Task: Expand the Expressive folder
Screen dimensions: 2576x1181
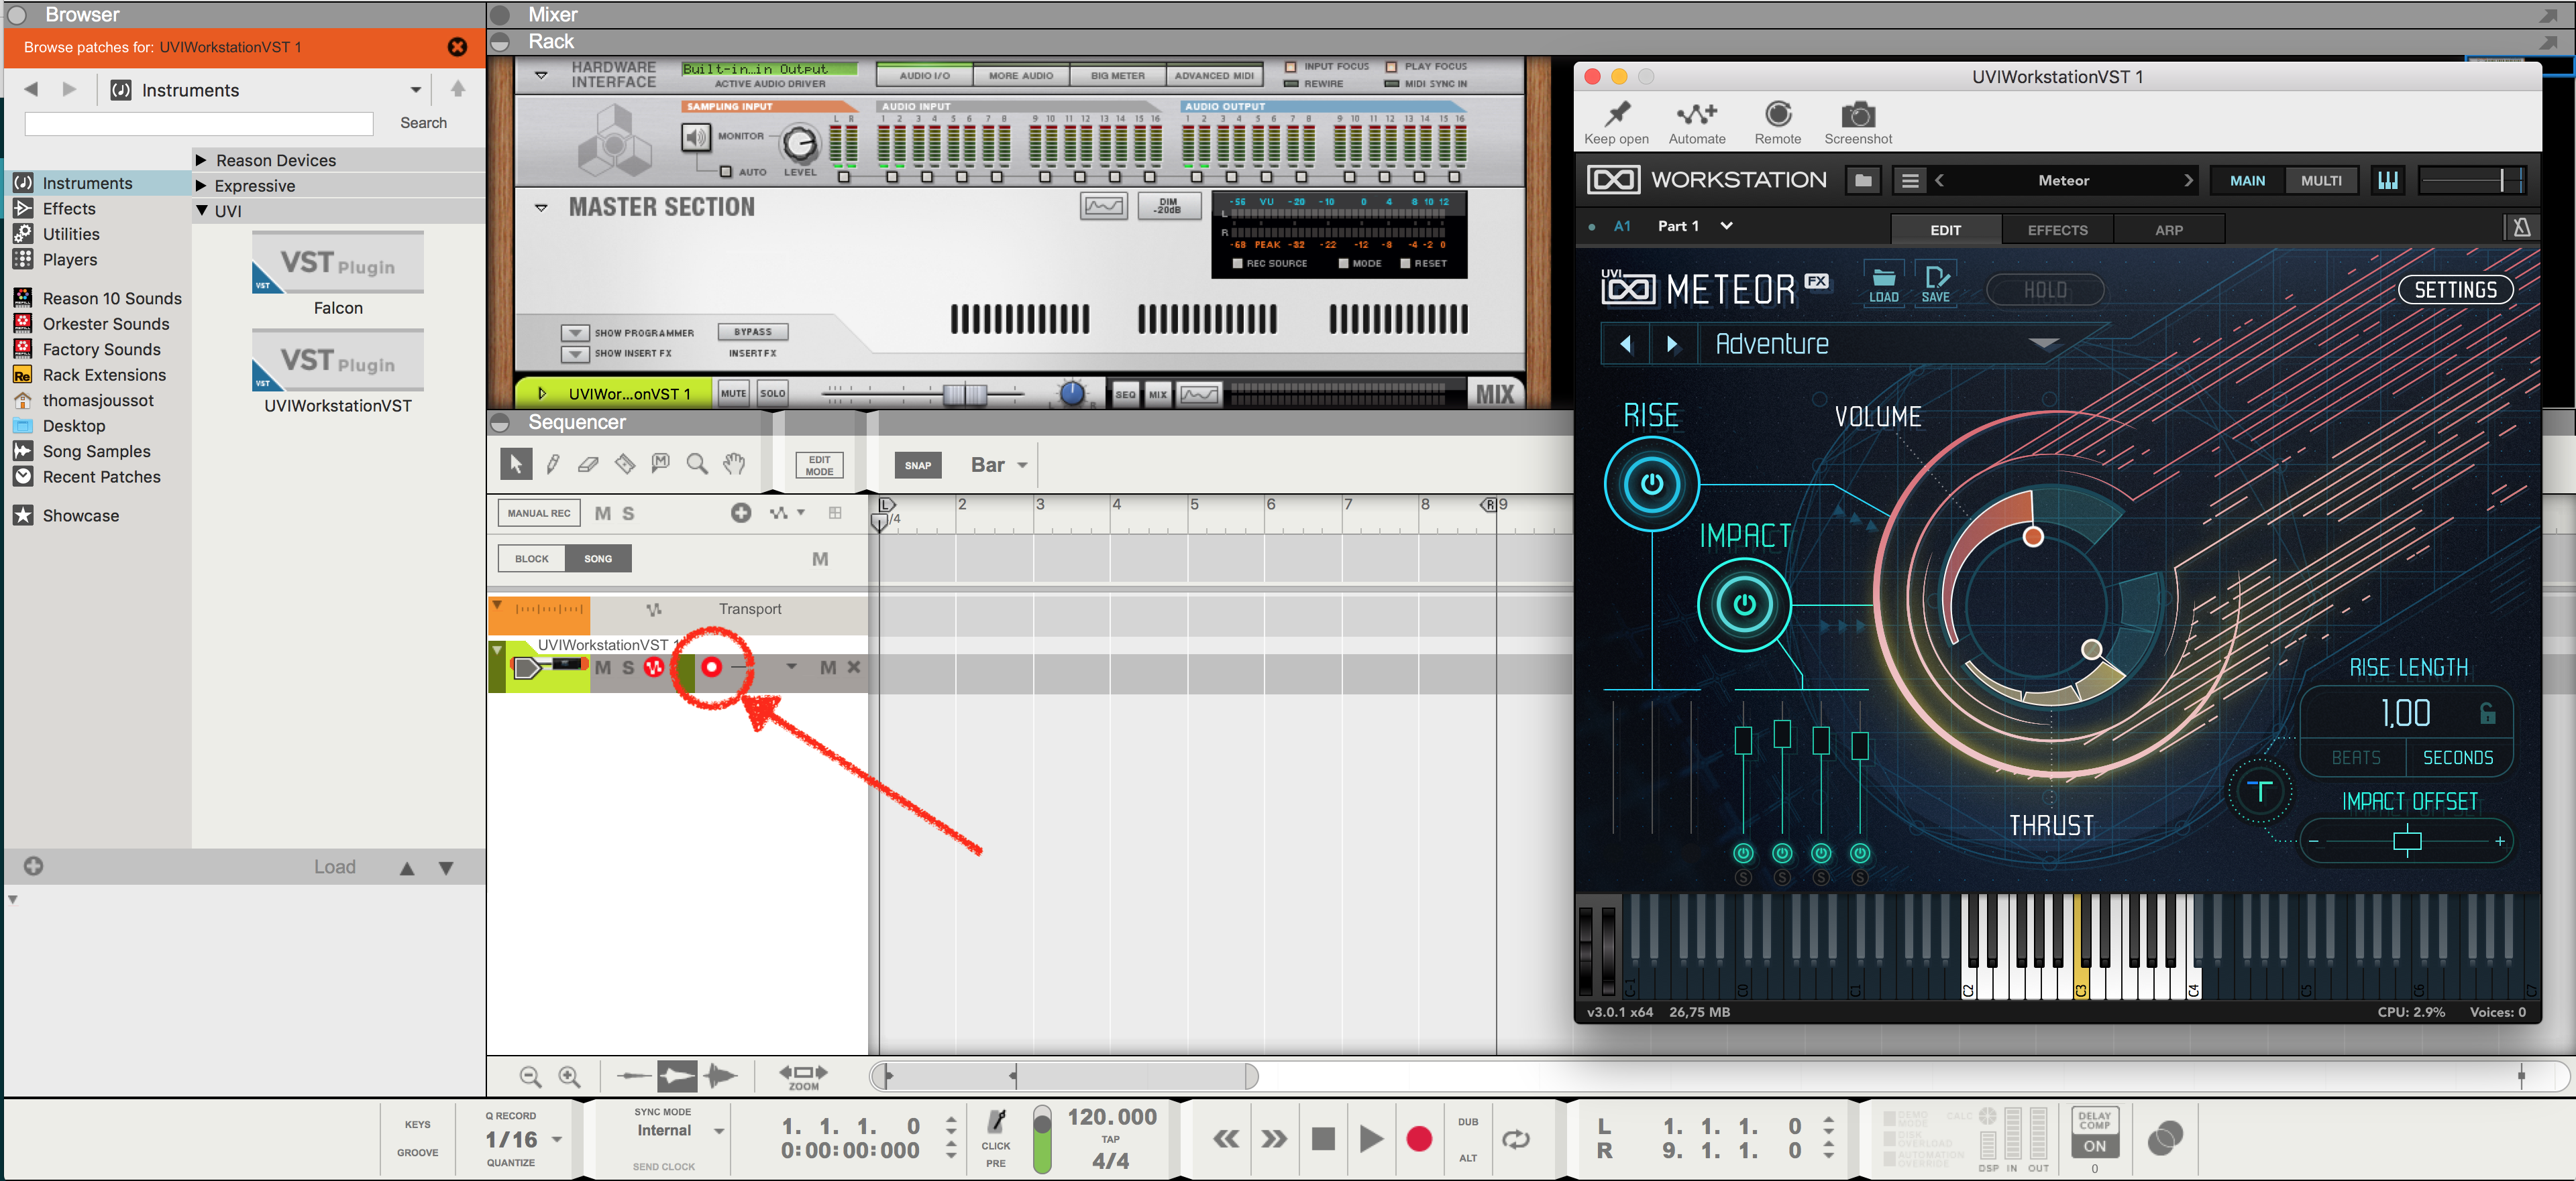Action: point(201,185)
